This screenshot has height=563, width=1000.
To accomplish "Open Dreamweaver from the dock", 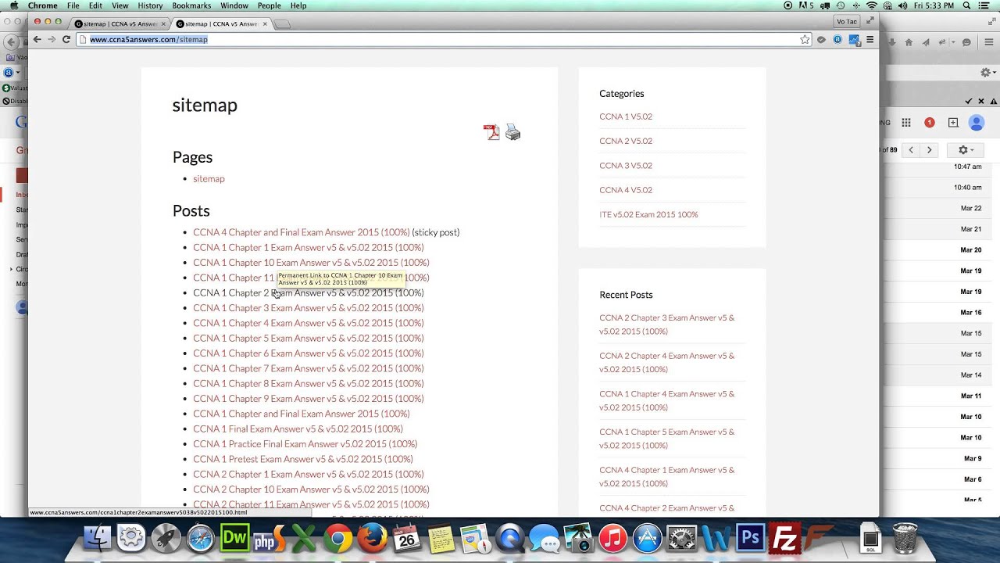I will pyautogui.click(x=234, y=539).
